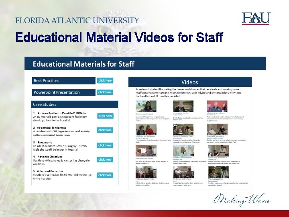Image resolution: width=289 pixels, height=217 pixels.
Task: Play video of seated man with caregiver in black
Action: [217, 129]
